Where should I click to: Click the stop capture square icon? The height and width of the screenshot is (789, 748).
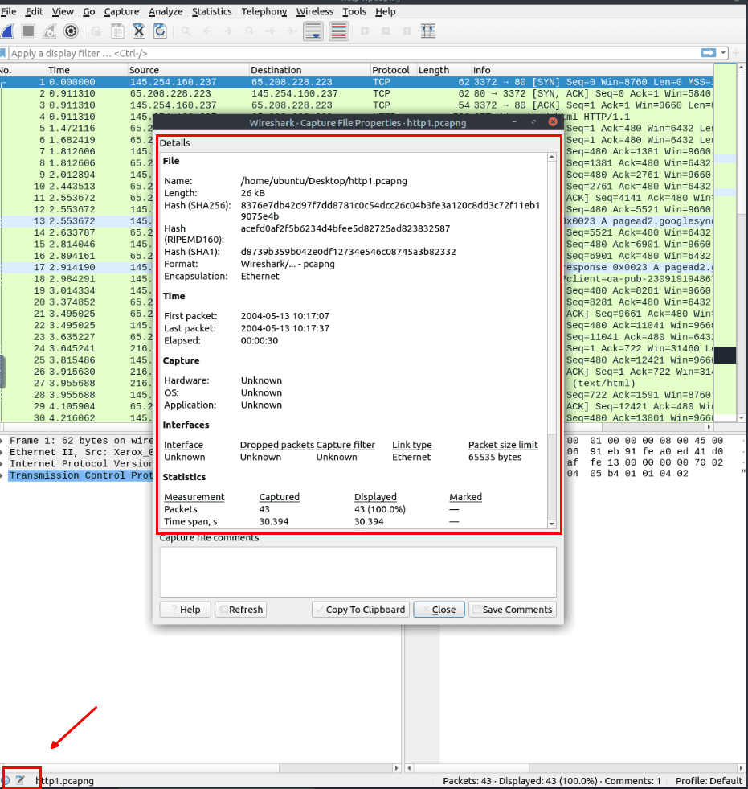pyautogui.click(x=28, y=31)
